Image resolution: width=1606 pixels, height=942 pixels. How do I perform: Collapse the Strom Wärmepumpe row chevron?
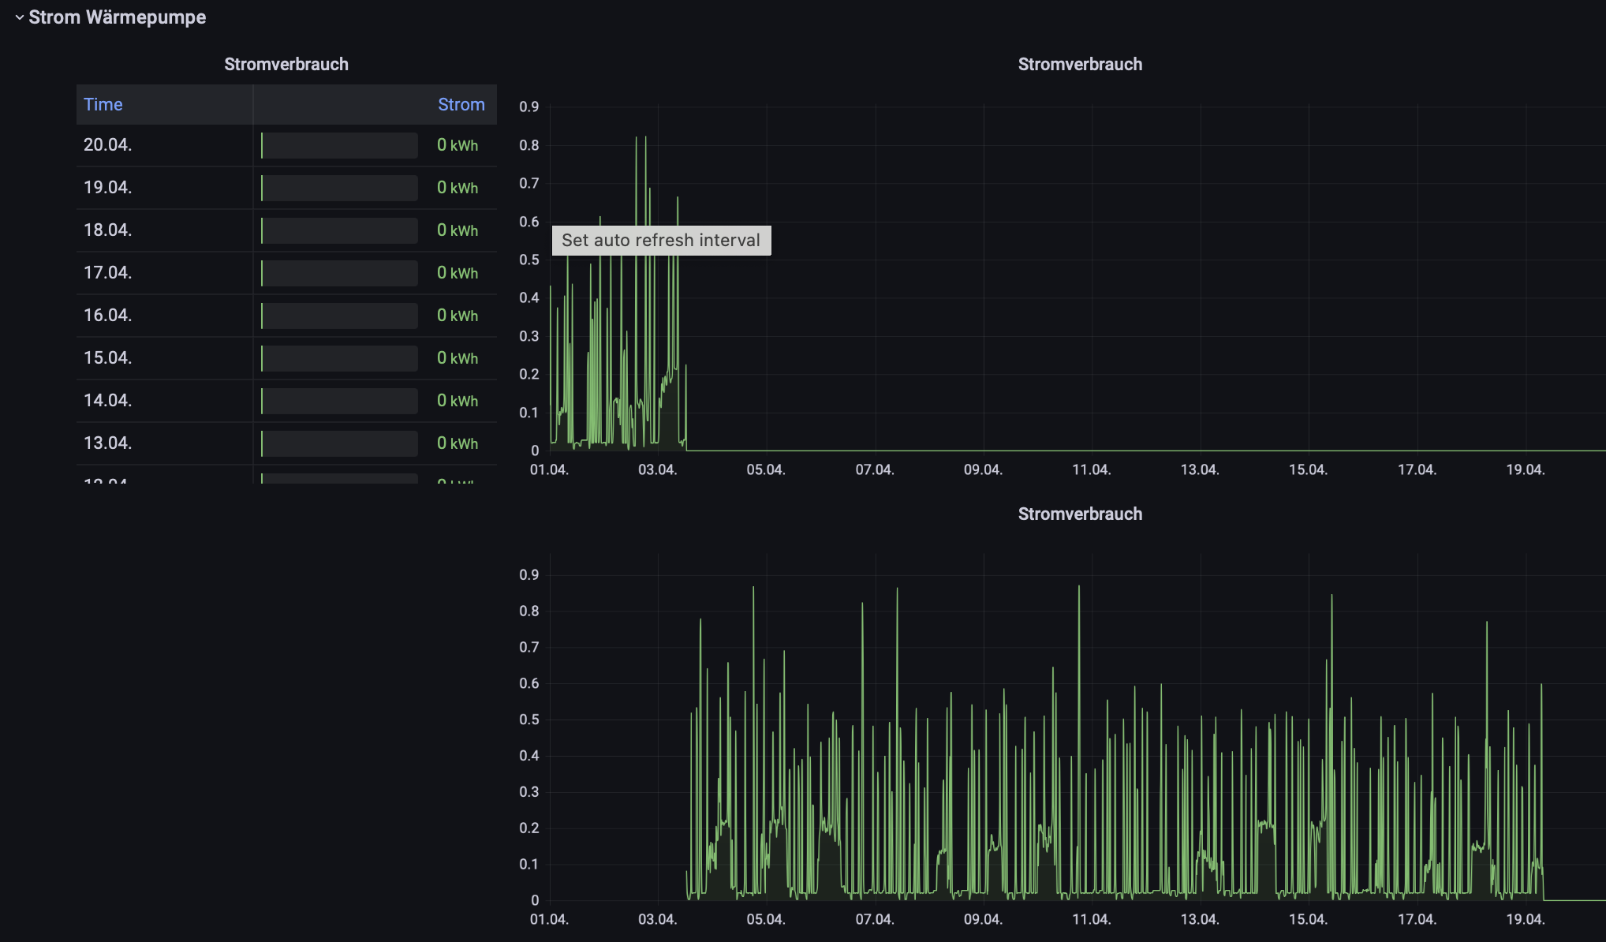click(x=19, y=17)
